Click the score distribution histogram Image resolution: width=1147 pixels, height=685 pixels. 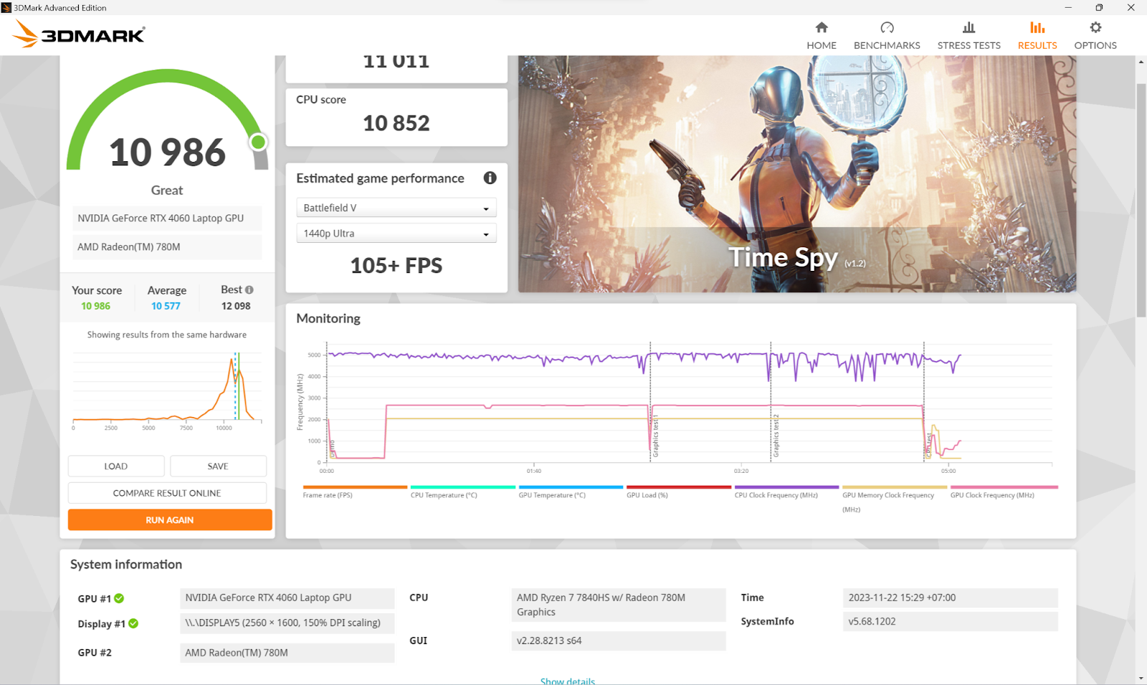[167, 390]
